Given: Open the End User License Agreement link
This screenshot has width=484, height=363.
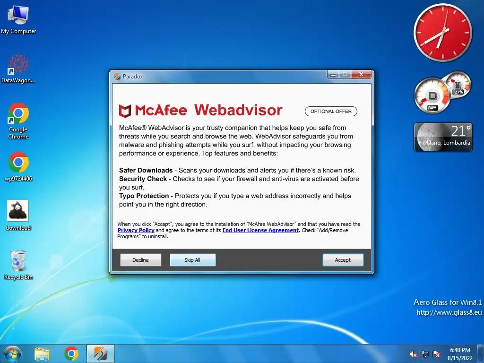Looking at the screenshot, I should 260,230.
